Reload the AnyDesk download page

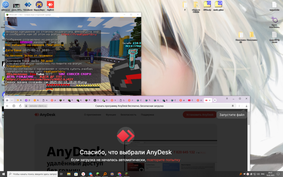(20, 106)
